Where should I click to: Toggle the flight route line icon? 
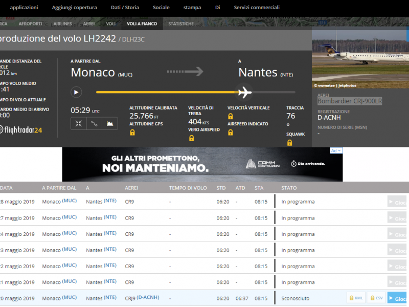coord(94,123)
